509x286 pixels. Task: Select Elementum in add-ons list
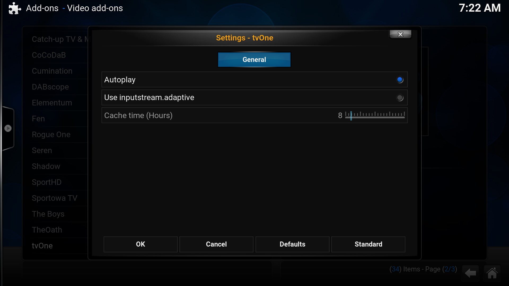tap(52, 103)
